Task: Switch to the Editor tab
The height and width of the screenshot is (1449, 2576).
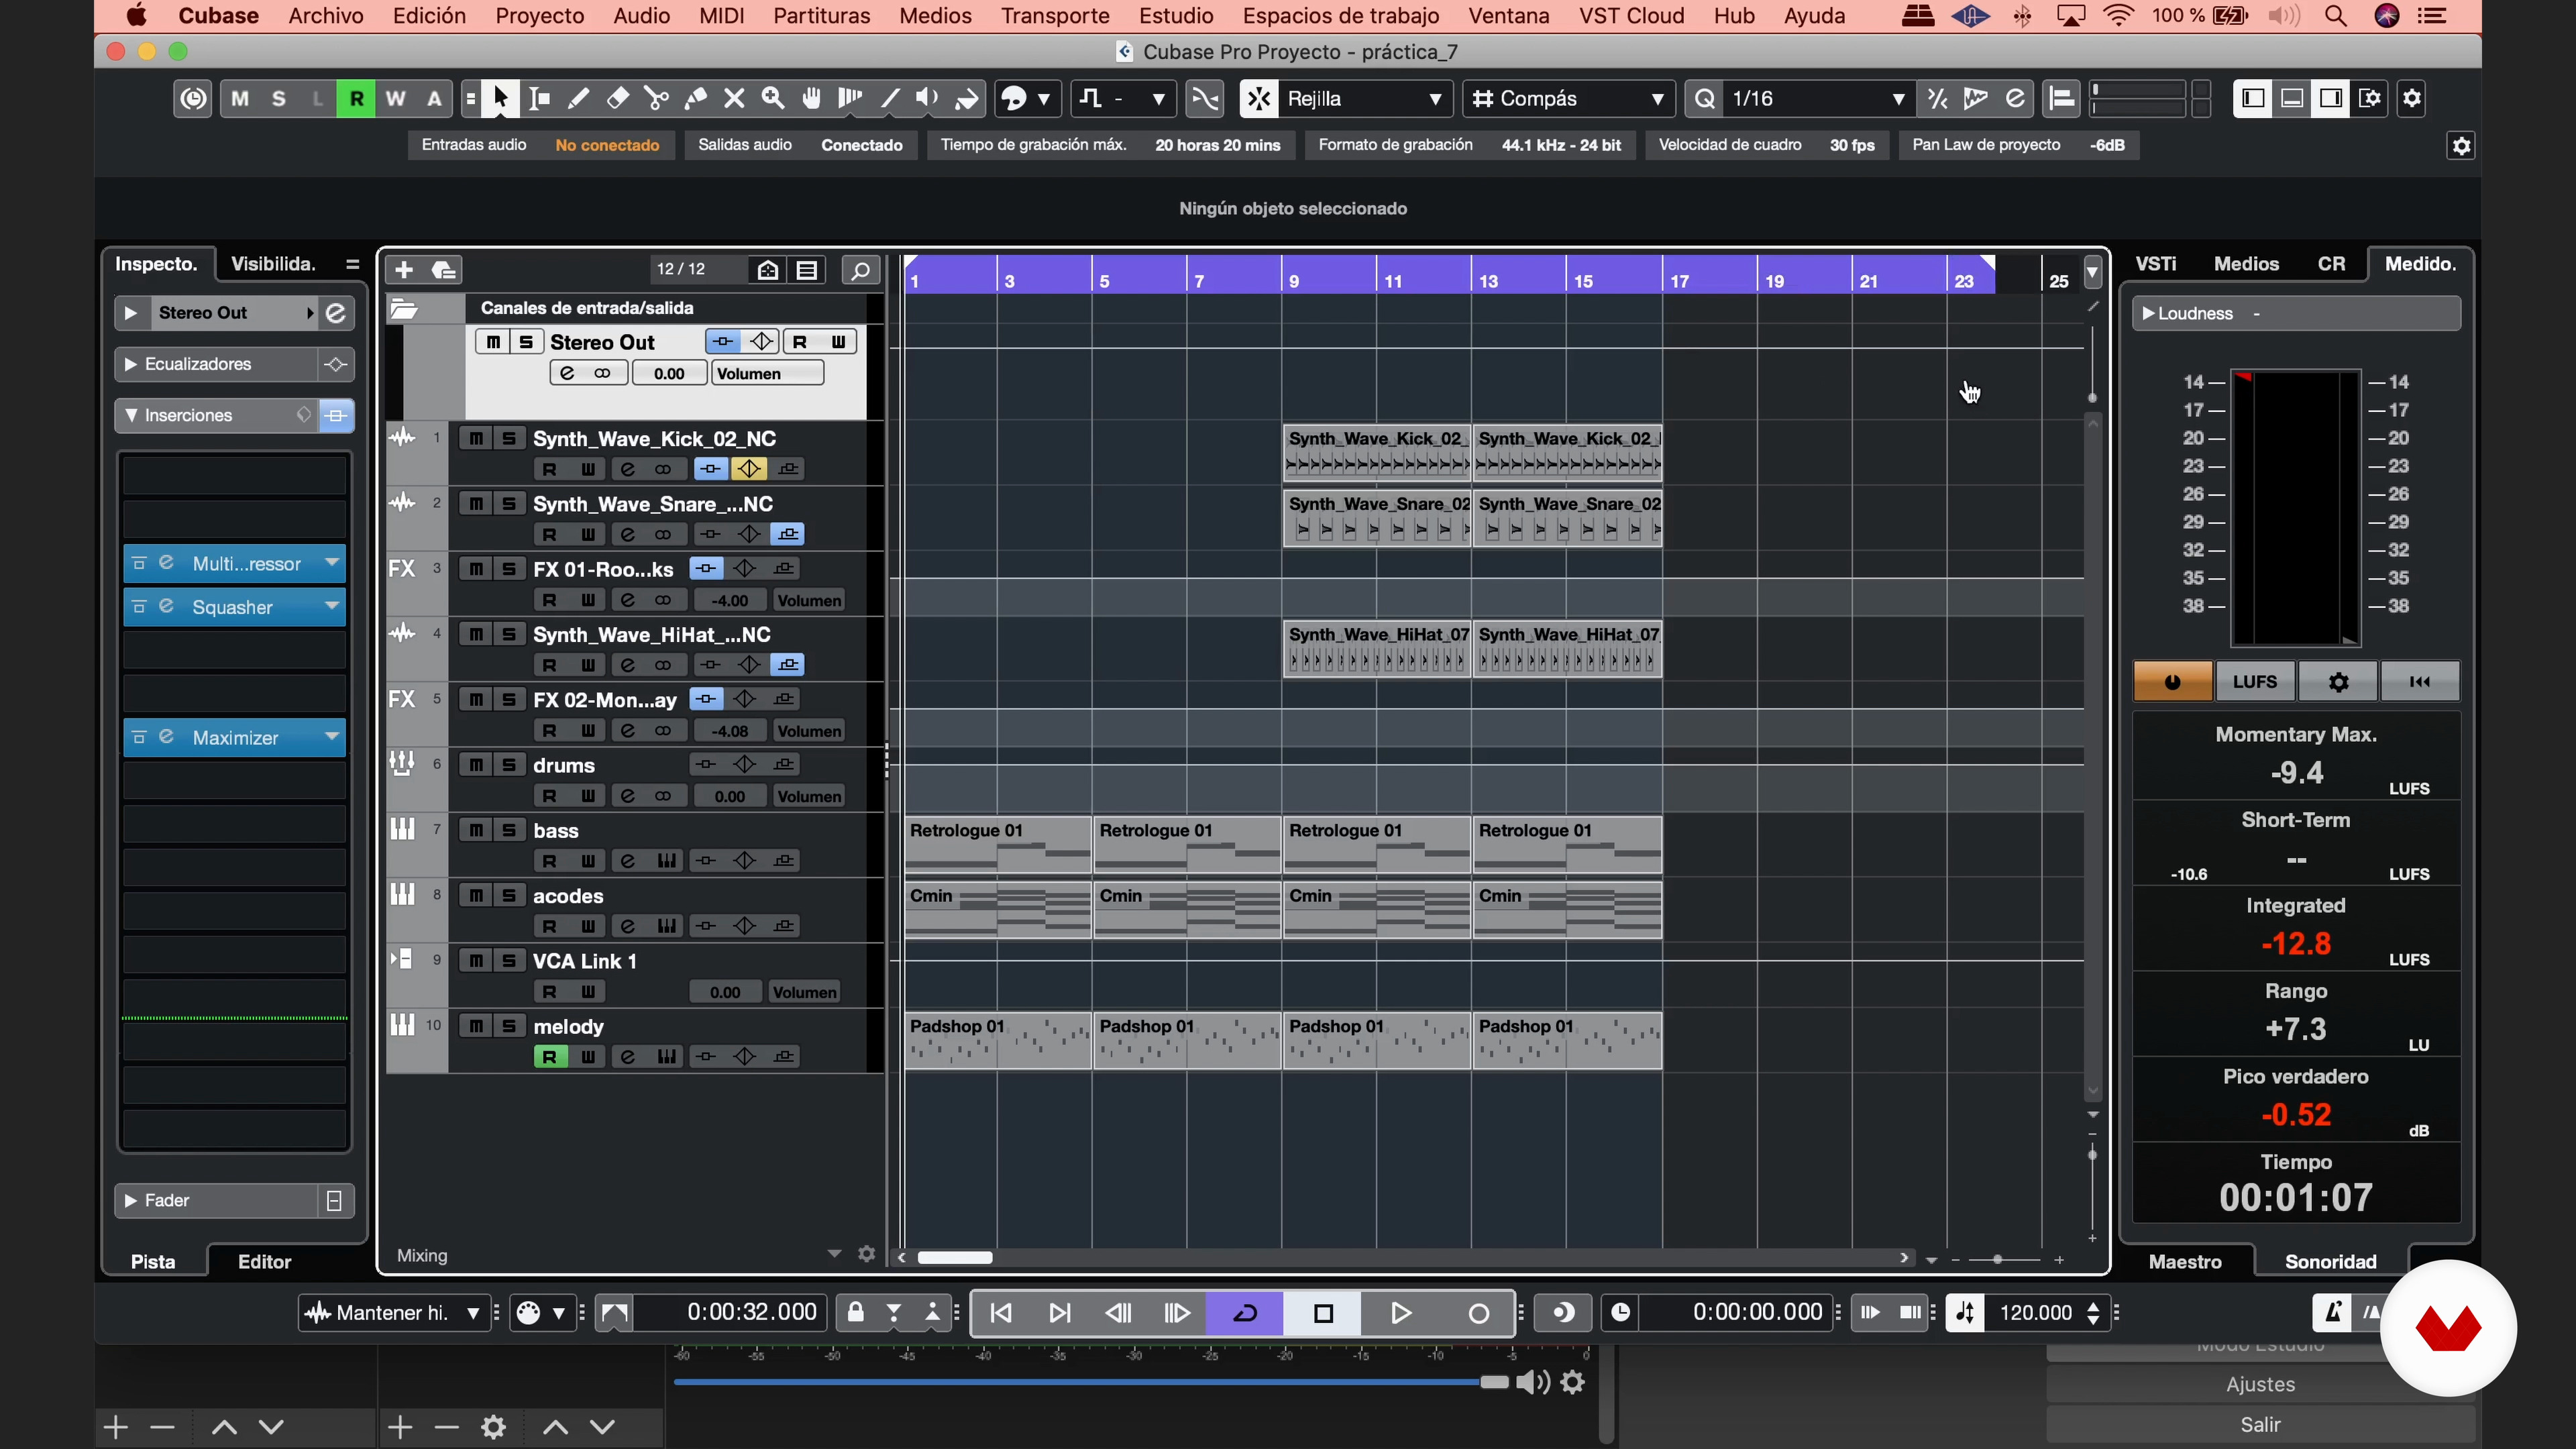Action: point(264,1262)
